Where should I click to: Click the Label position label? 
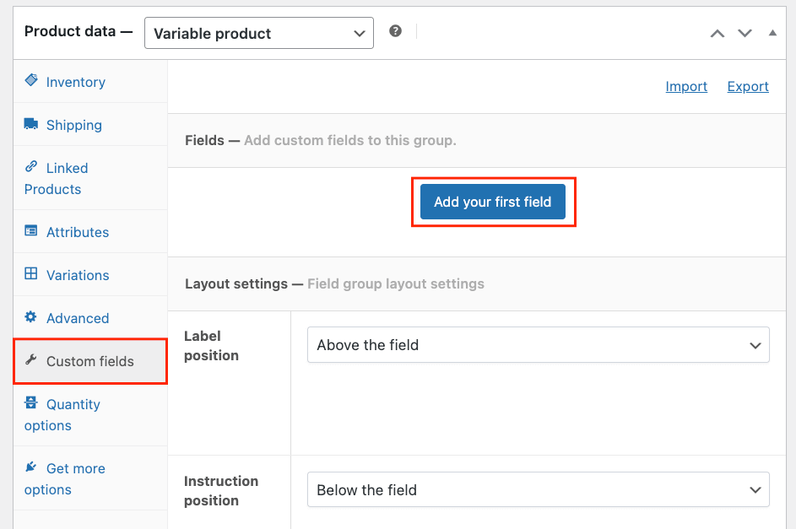point(211,345)
